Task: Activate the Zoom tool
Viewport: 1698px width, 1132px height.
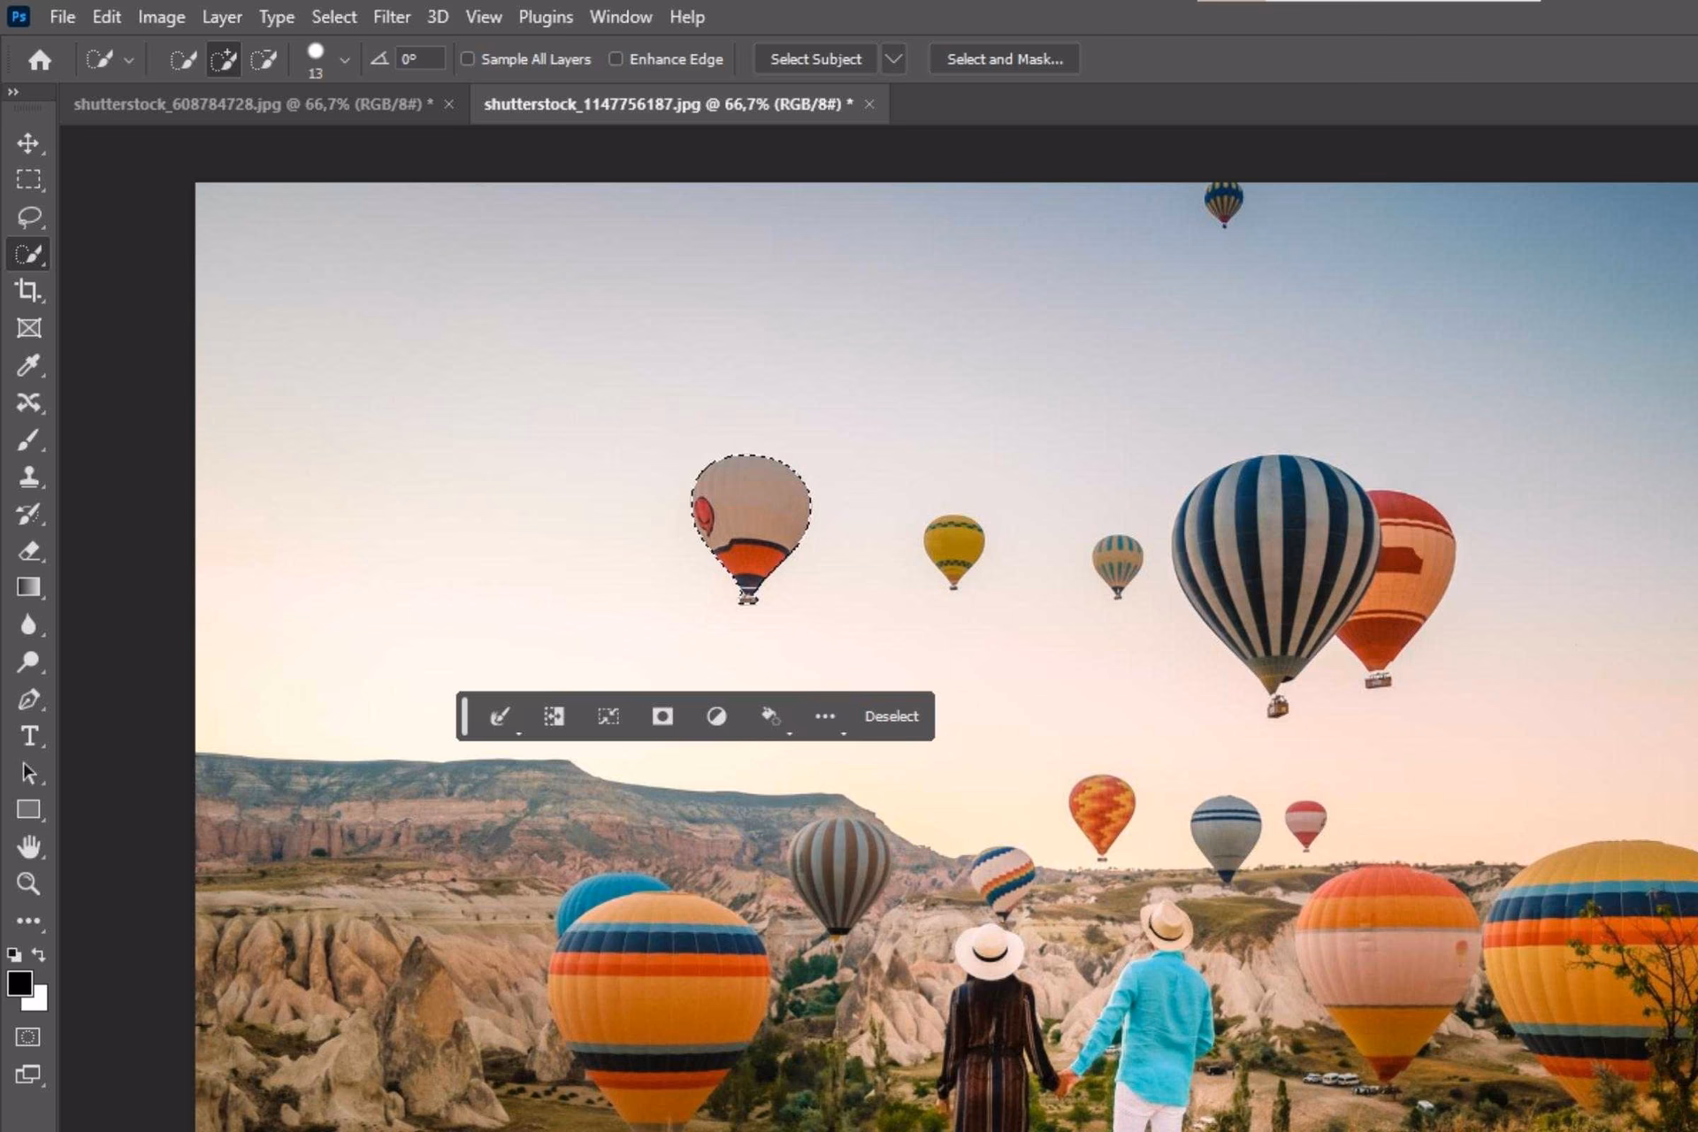Action: (x=29, y=883)
